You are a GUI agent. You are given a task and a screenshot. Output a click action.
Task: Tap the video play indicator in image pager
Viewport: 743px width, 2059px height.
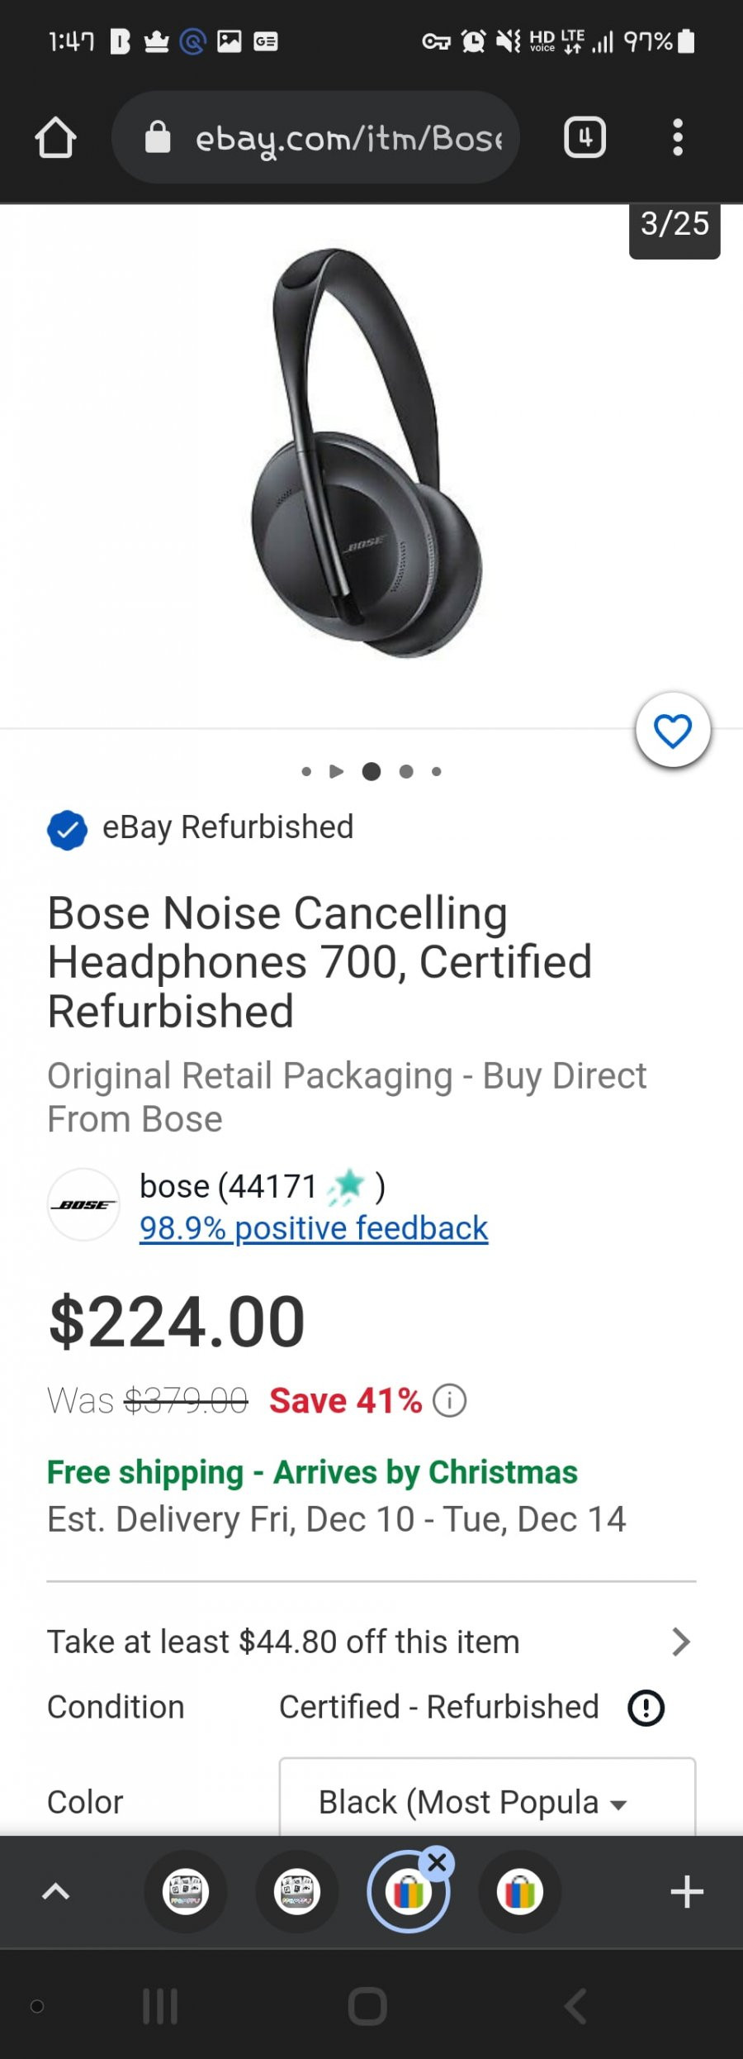336,771
